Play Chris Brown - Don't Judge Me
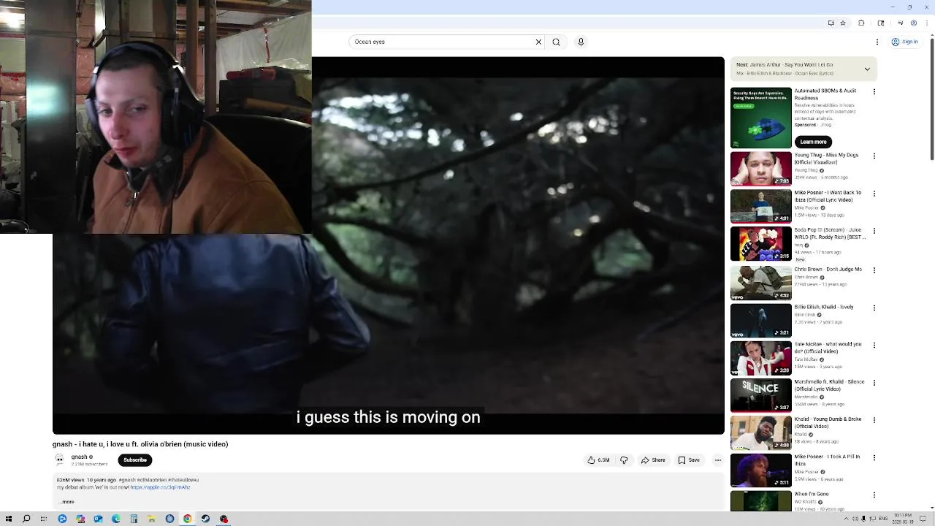The height and width of the screenshot is (526, 935). click(x=761, y=282)
